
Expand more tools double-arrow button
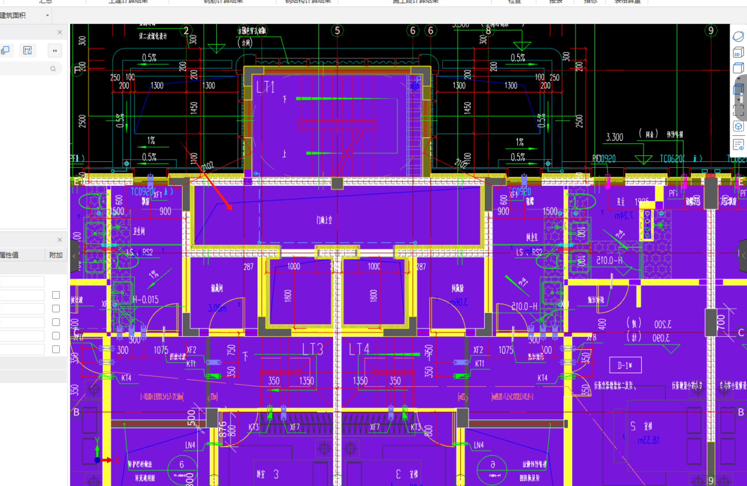55,51
